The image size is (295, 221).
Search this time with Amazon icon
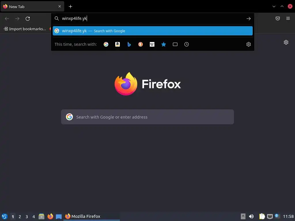pos(118,44)
